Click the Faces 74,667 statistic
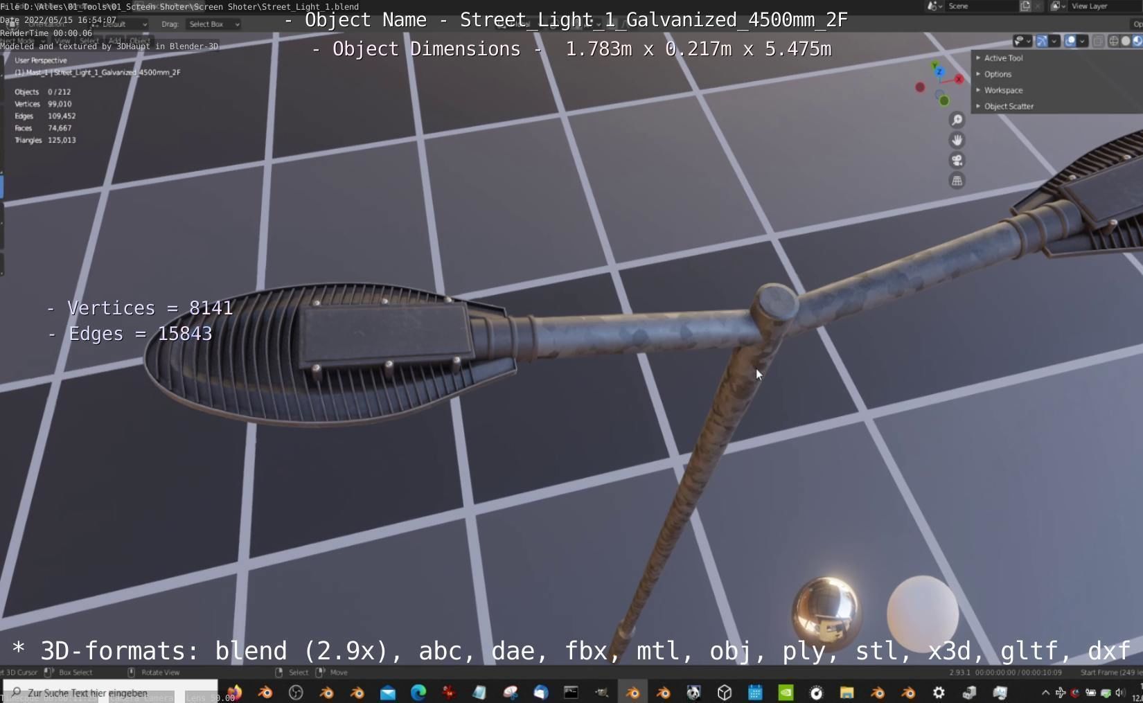The height and width of the screenshot is (703, 1143). pyautogui.click(x=43, y=128)
